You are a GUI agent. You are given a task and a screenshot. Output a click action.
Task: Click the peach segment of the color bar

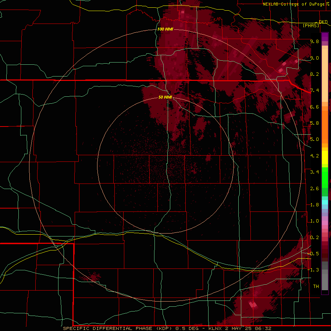[325, 76]
